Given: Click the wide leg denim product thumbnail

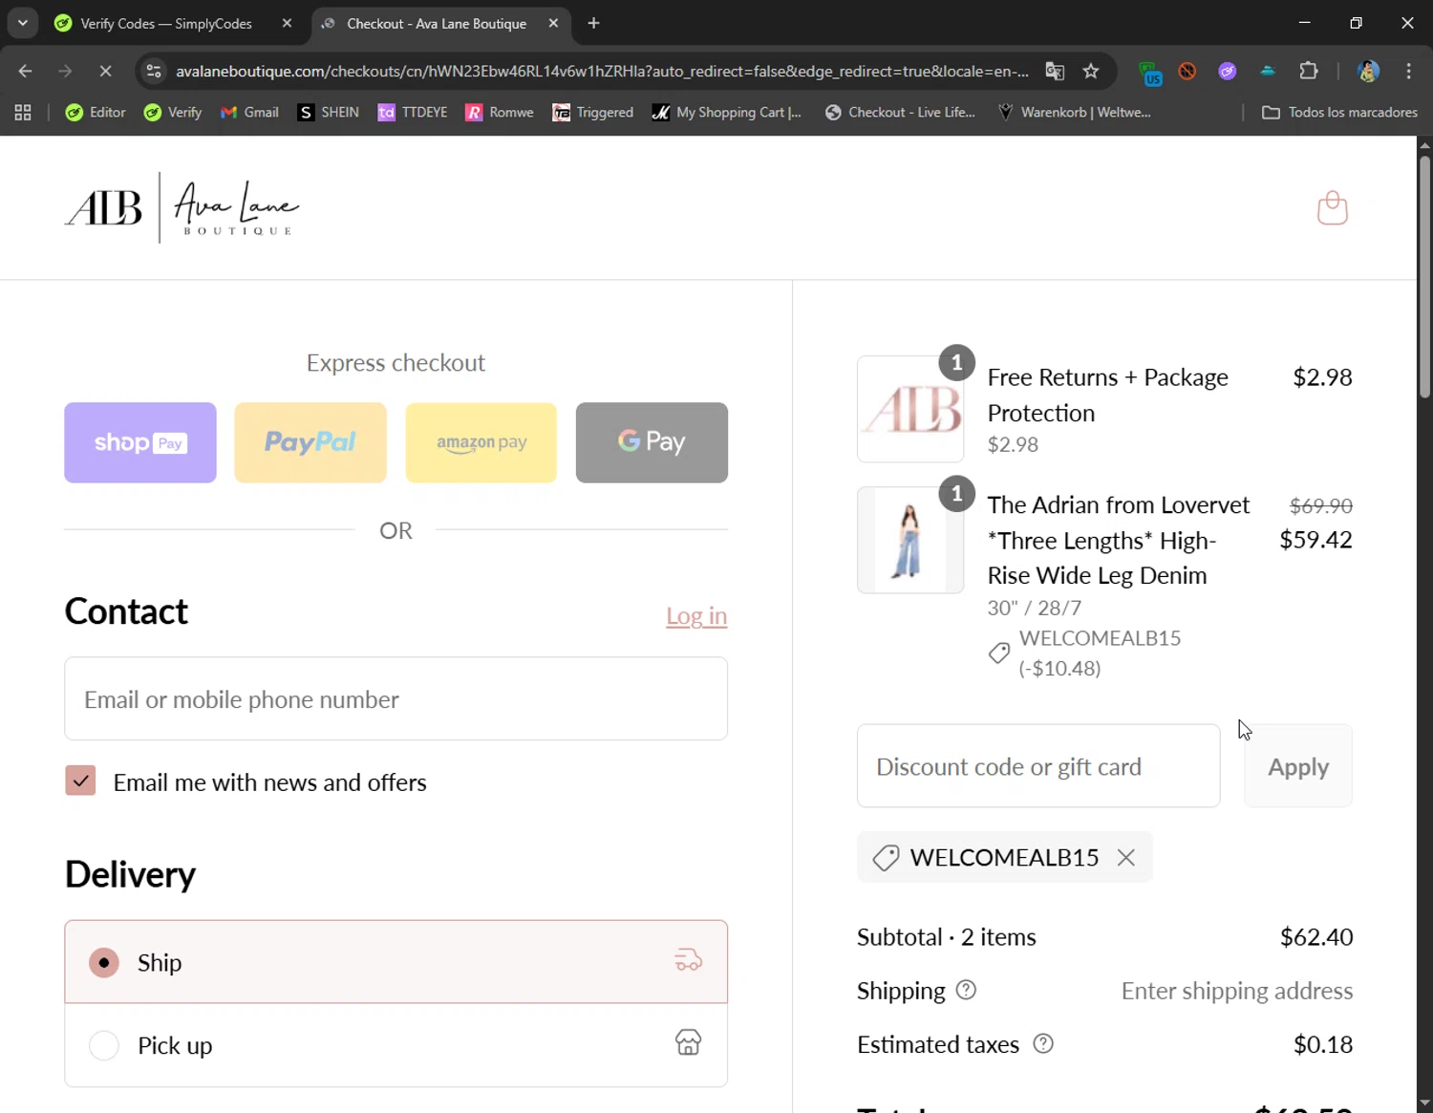Looking at the screenshot, I should 910,541.
